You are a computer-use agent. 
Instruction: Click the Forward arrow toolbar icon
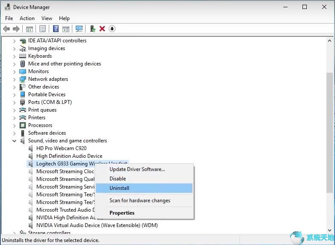(x=16, y=29)
